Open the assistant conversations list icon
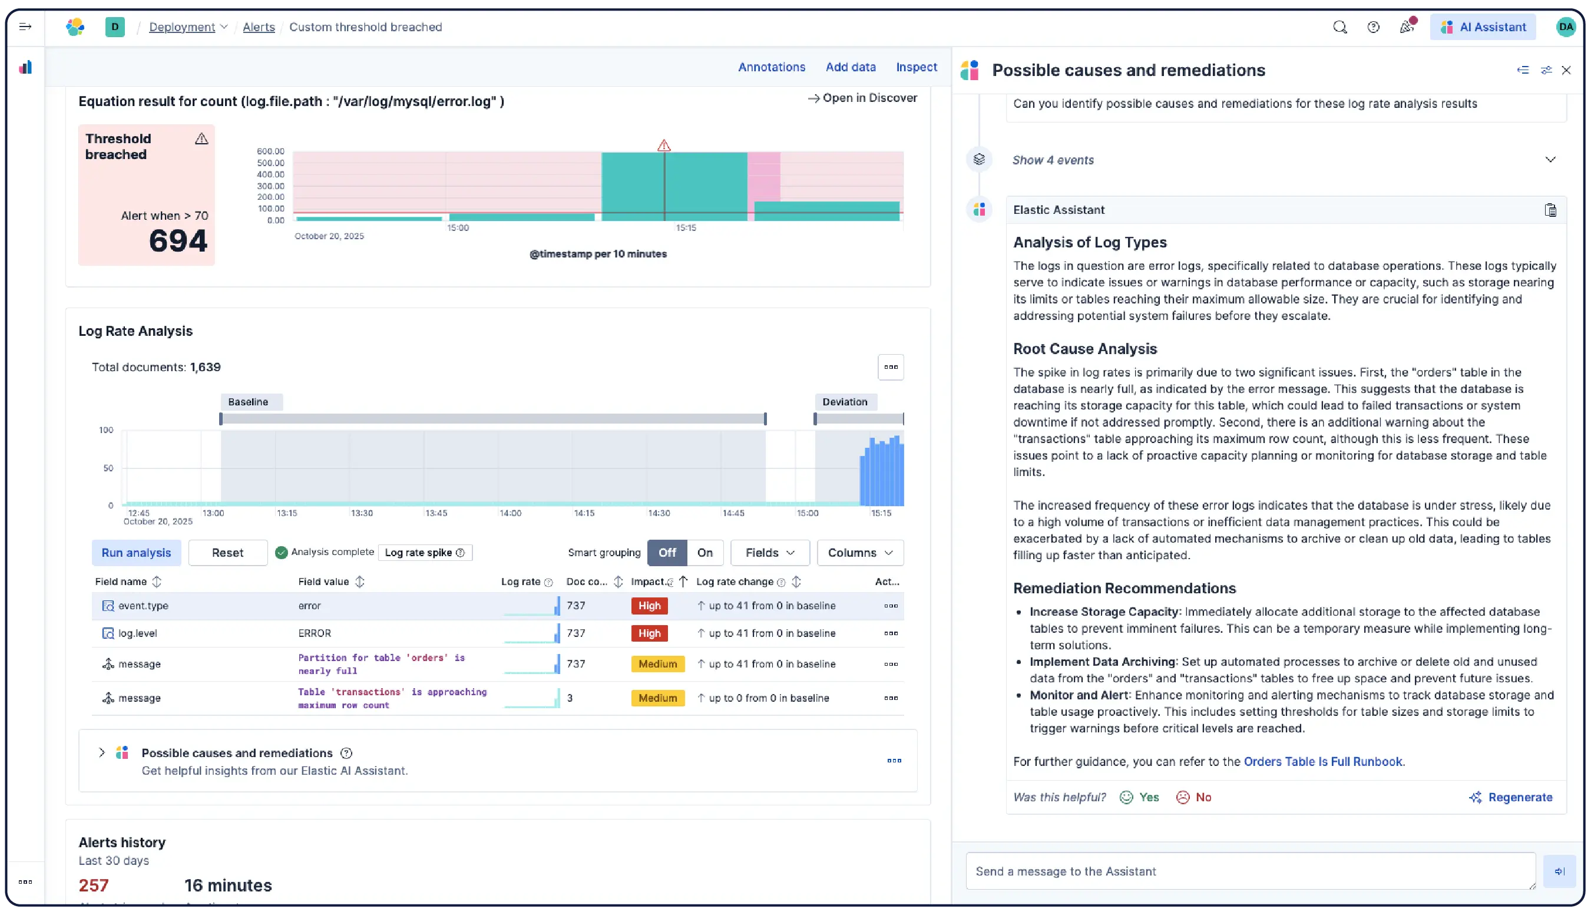The height and width of the screenshot is (915, 1591). tap(1523, 70)
